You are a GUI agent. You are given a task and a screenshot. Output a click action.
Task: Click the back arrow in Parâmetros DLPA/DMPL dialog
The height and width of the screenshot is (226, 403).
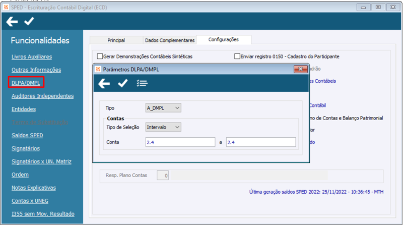click(104, 83)
